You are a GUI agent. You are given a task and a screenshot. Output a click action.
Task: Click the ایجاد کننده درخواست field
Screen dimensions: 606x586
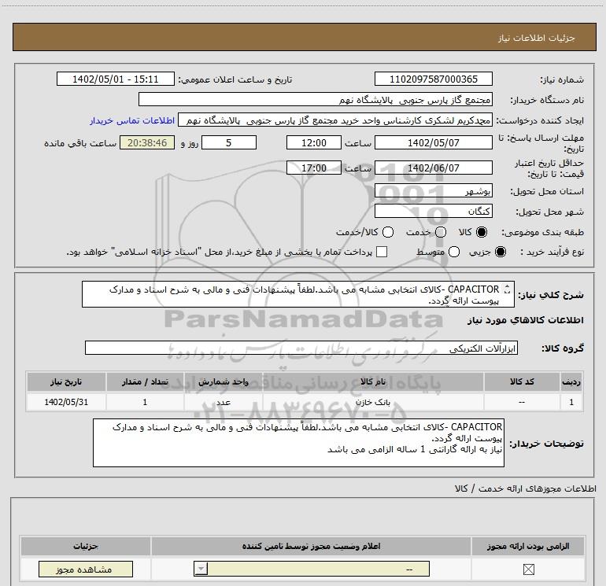click(x=335, y=120)
